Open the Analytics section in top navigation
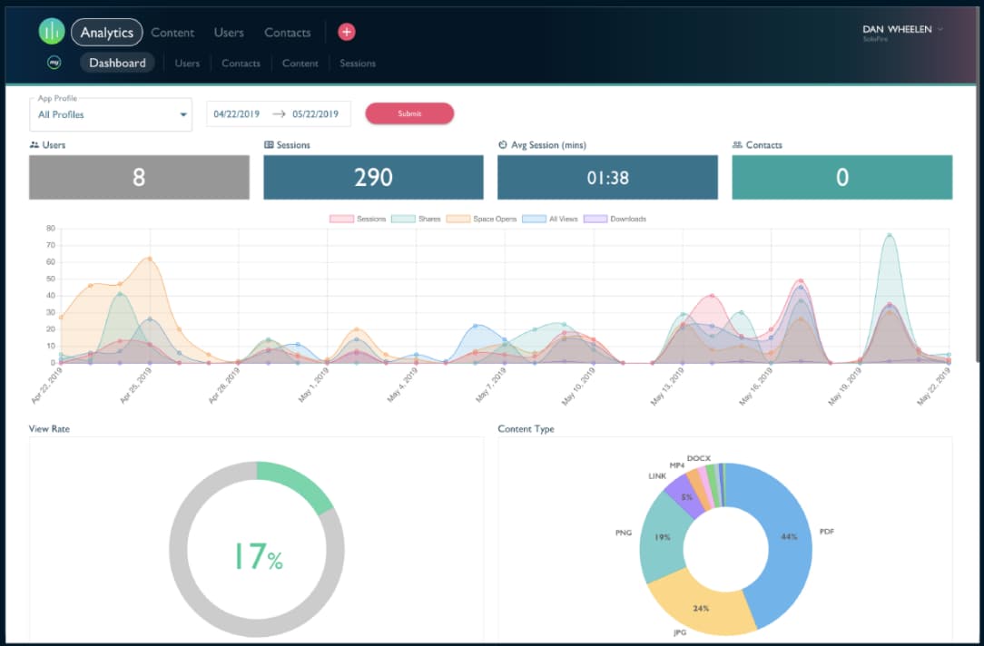Screen dimensions: 984x646 click(106, 33)
